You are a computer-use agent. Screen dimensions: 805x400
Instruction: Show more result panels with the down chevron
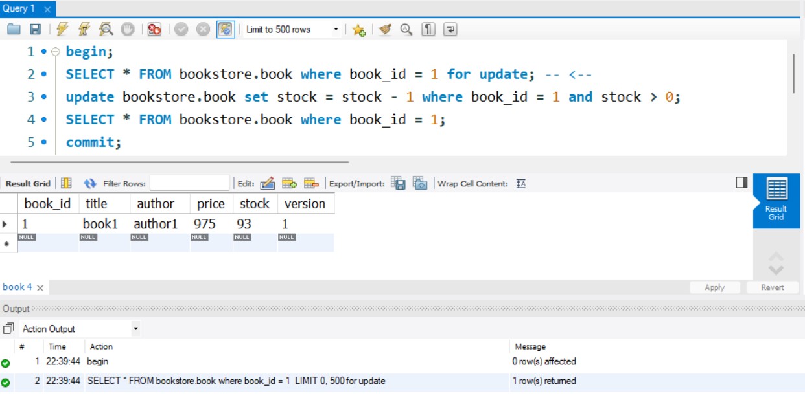tap(776, 270)
